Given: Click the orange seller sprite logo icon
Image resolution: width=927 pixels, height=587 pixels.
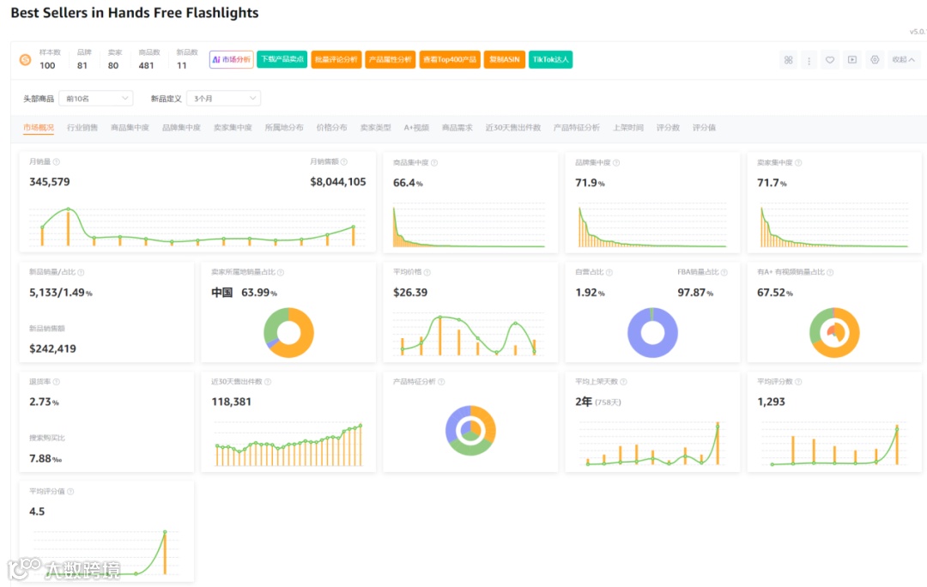Looking at the screenshot, I should coord(26,60).
